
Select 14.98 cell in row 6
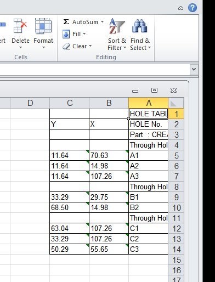pos(109,166)
